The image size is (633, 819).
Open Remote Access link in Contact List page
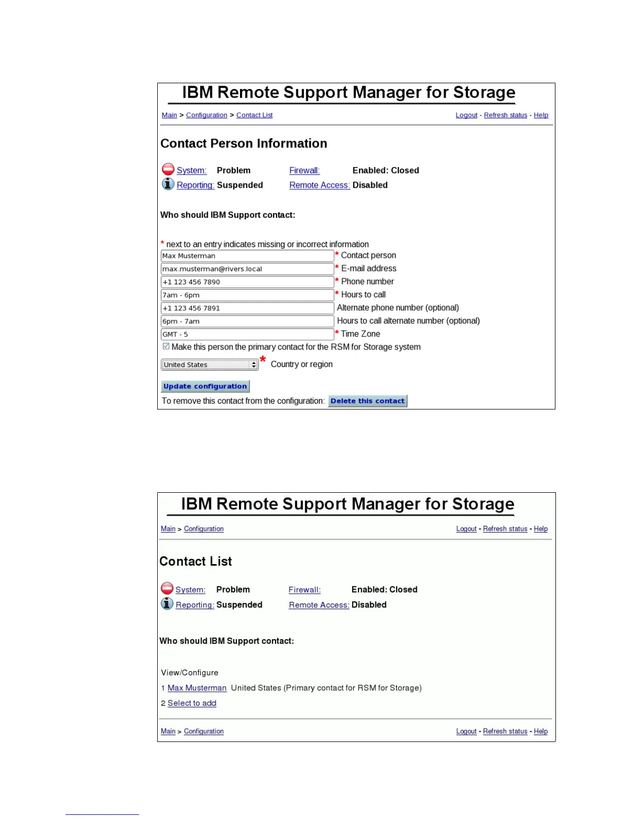click(319, 605)
